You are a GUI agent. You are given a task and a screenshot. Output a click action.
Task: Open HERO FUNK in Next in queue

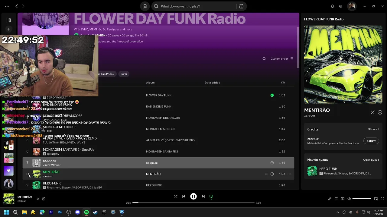pyautogui.click(x=328, y=169)
